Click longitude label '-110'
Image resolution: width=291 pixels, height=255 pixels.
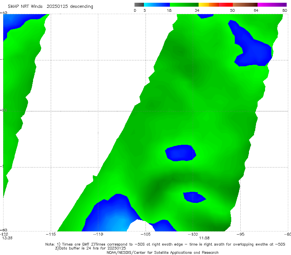[98, 234]
